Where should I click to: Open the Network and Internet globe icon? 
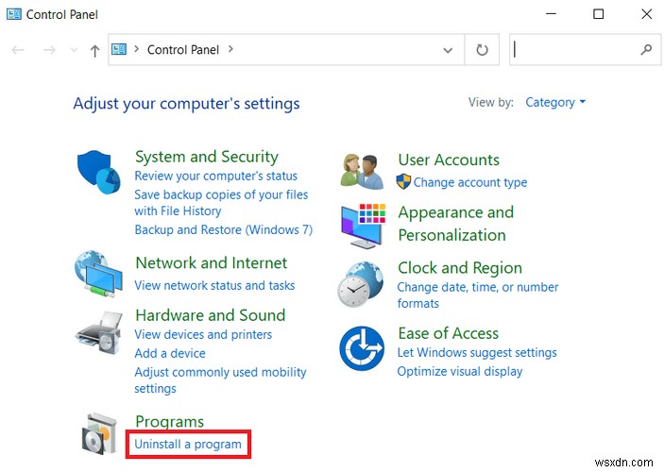pyautogui.click(x=98, y=275)
